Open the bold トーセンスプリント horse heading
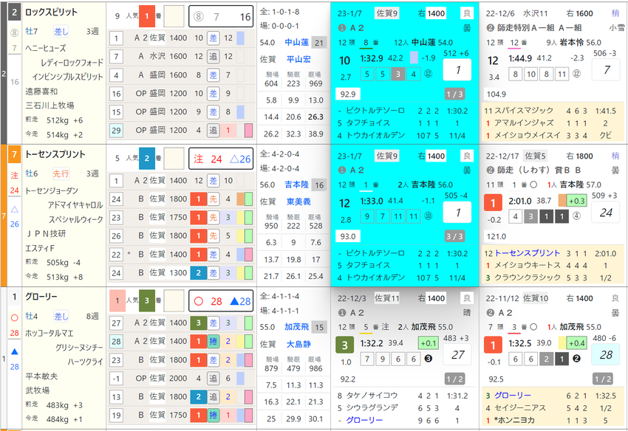Viewport: 628px width, 431px height. tap(55, 154)
